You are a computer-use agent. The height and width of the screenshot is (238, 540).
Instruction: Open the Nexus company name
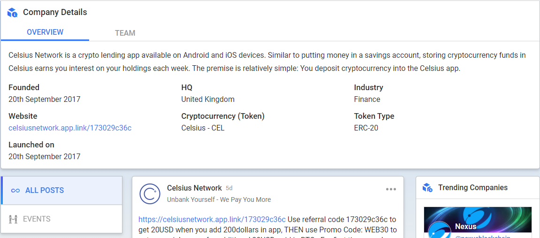[x=465, y=227]
